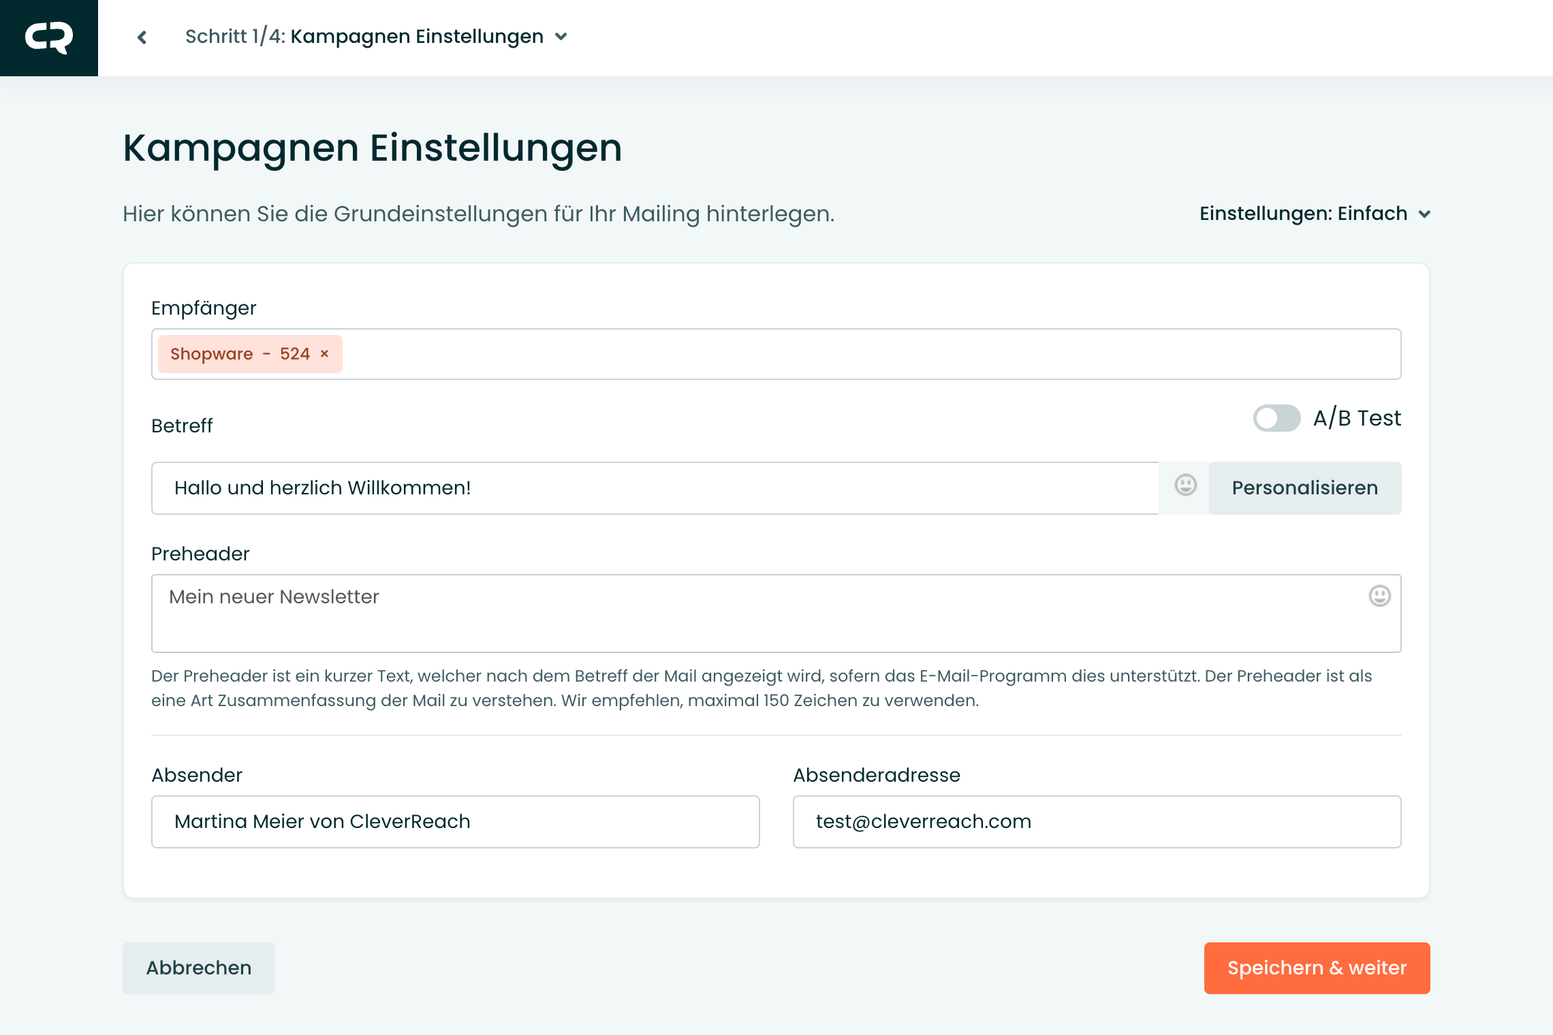This screenshot has height=1035, width=1553.
Task: Focus the Betreff subject input
Action: pyautogui.click(x=654, y=488)
